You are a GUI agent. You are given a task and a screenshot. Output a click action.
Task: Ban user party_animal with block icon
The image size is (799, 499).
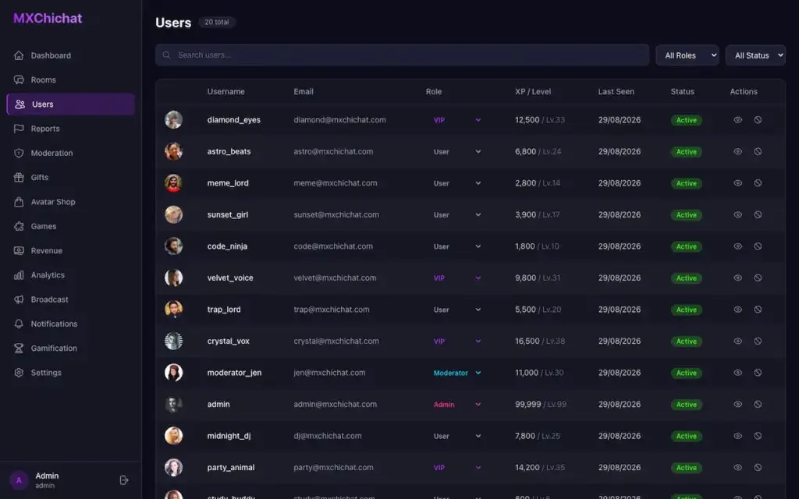(758, 468)
